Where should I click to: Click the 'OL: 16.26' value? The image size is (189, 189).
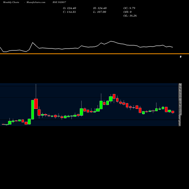[x=130, y=16]
